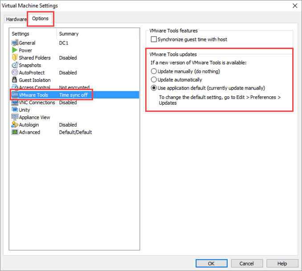This screenshot has width=302, height=271.
Task: Select the VNC Connections icon
Action: [15, 103]
